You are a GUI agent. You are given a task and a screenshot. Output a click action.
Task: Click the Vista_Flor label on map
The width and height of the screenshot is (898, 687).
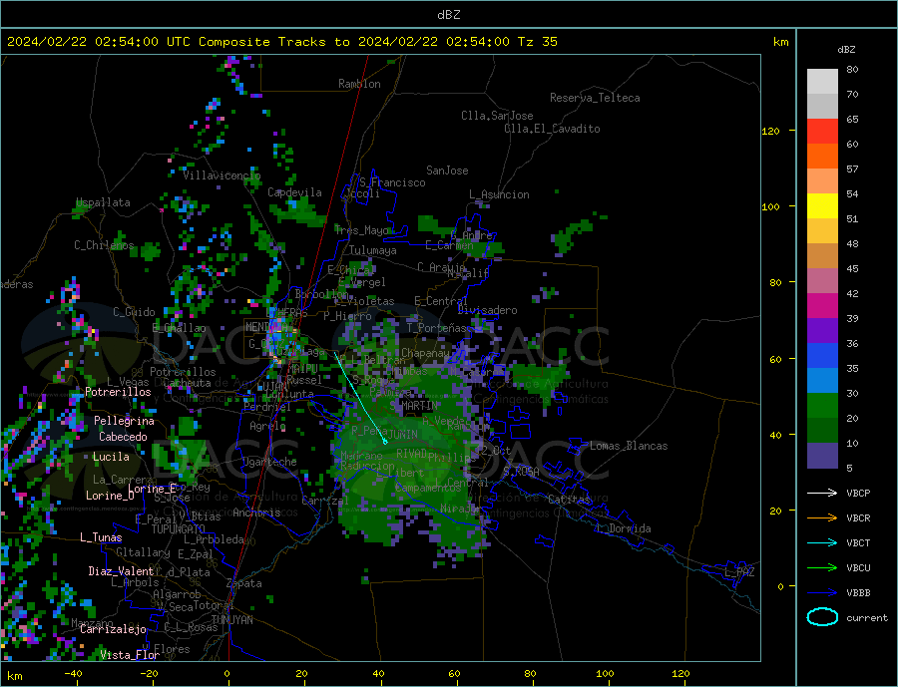130,655
